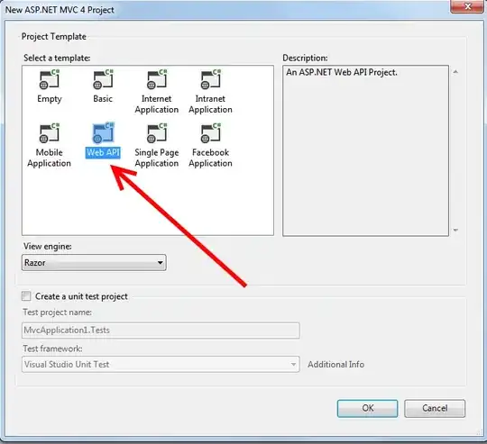Click the Web API label text
Image resolution: width=487 pixels, height=444 pixels.
(103, 152)
